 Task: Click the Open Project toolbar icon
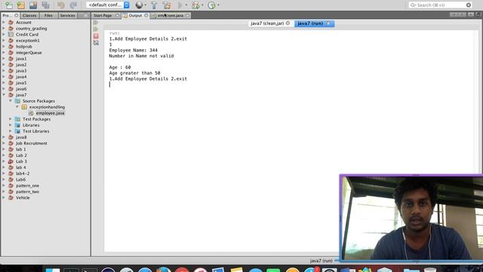click(x=33, y=5)
